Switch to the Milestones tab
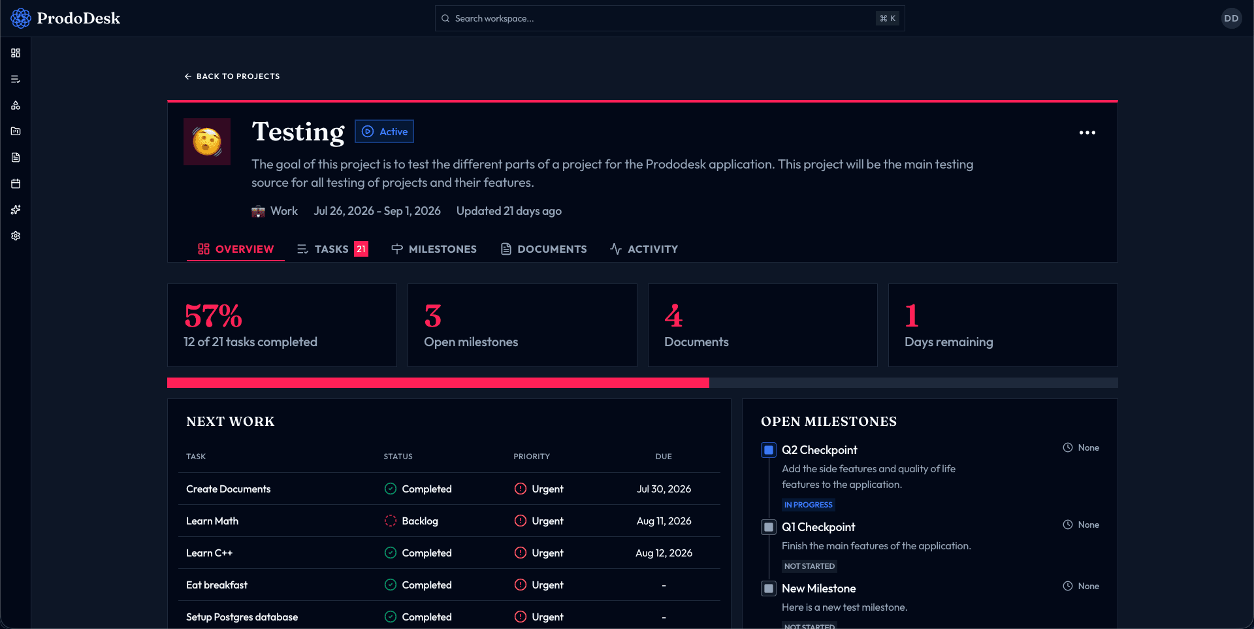 434,249
